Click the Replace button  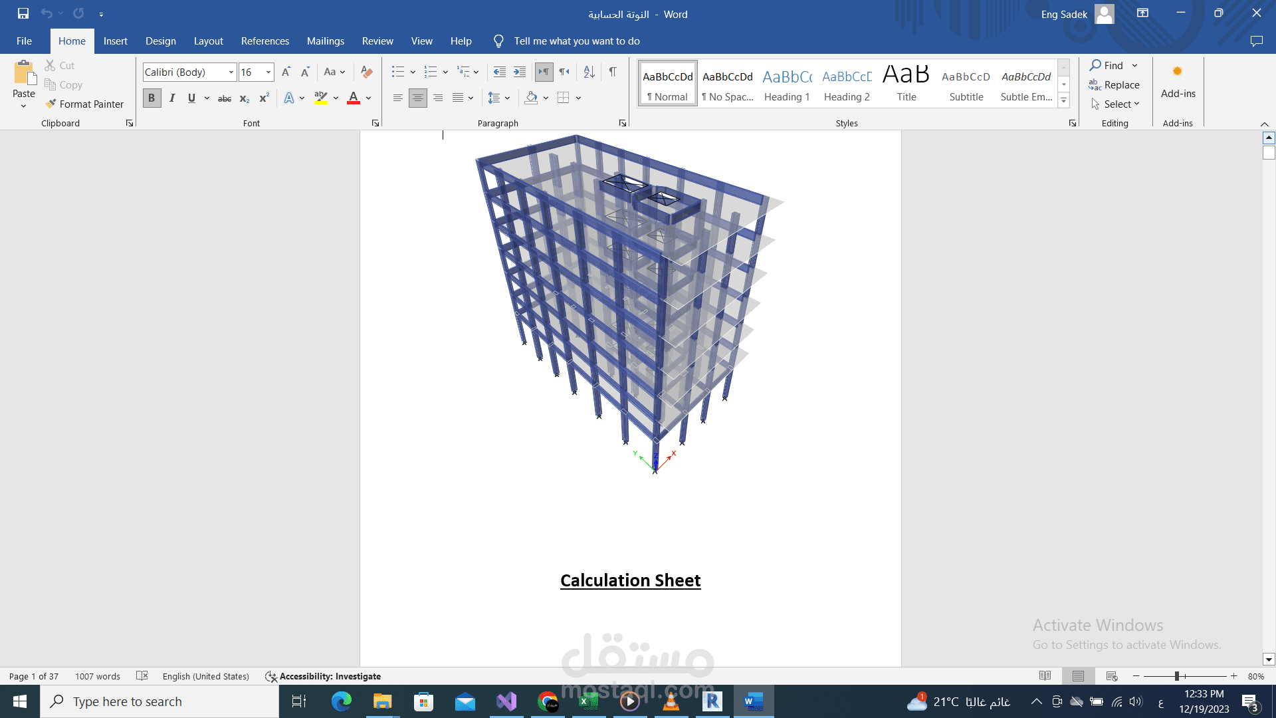tap(1115, 84)
